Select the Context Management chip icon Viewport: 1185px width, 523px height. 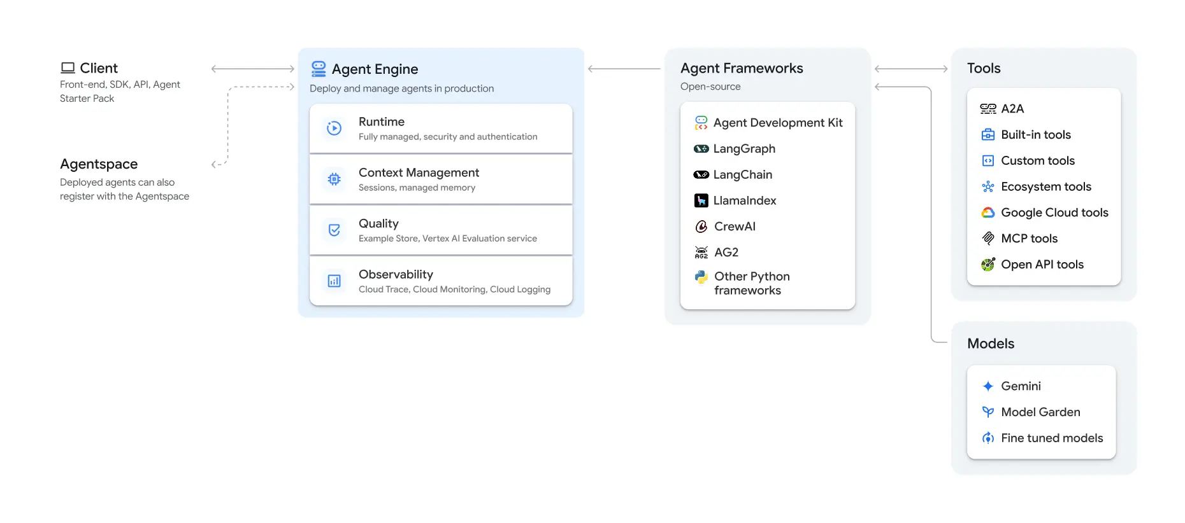pos(334,179)
